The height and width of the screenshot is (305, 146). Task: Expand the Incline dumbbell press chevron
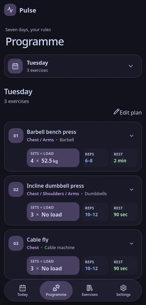(x=132, y=189)
